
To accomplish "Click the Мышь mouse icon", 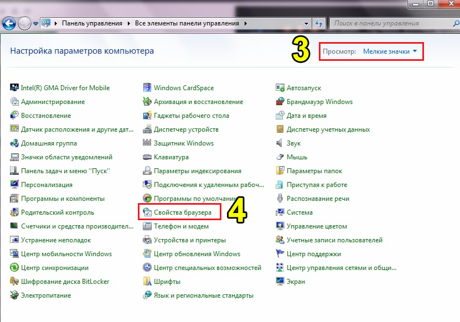I will point(280,157).
